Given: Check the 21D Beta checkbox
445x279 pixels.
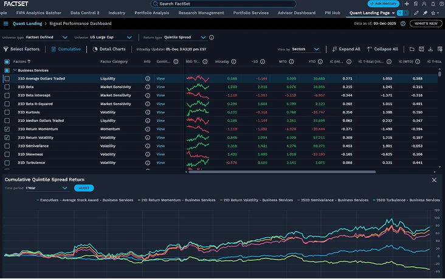Looking at the screenshot, I should (x=7, y=87).
